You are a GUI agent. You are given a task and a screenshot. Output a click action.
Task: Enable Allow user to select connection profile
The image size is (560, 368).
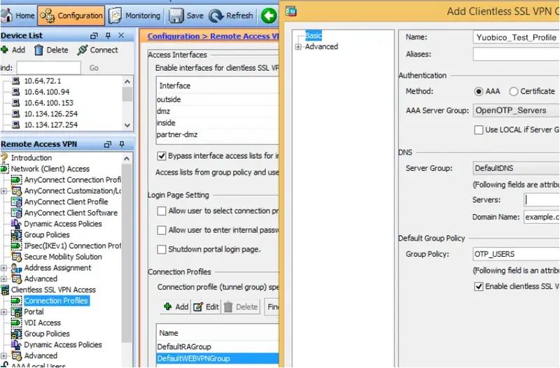tap(162, 211)
